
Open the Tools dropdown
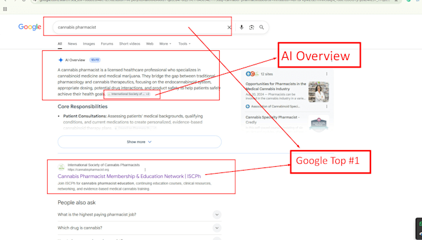point(184,43)
